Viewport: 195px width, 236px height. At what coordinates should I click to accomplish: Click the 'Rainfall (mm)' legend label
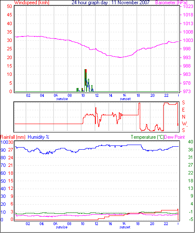click(x=13, y=137)
